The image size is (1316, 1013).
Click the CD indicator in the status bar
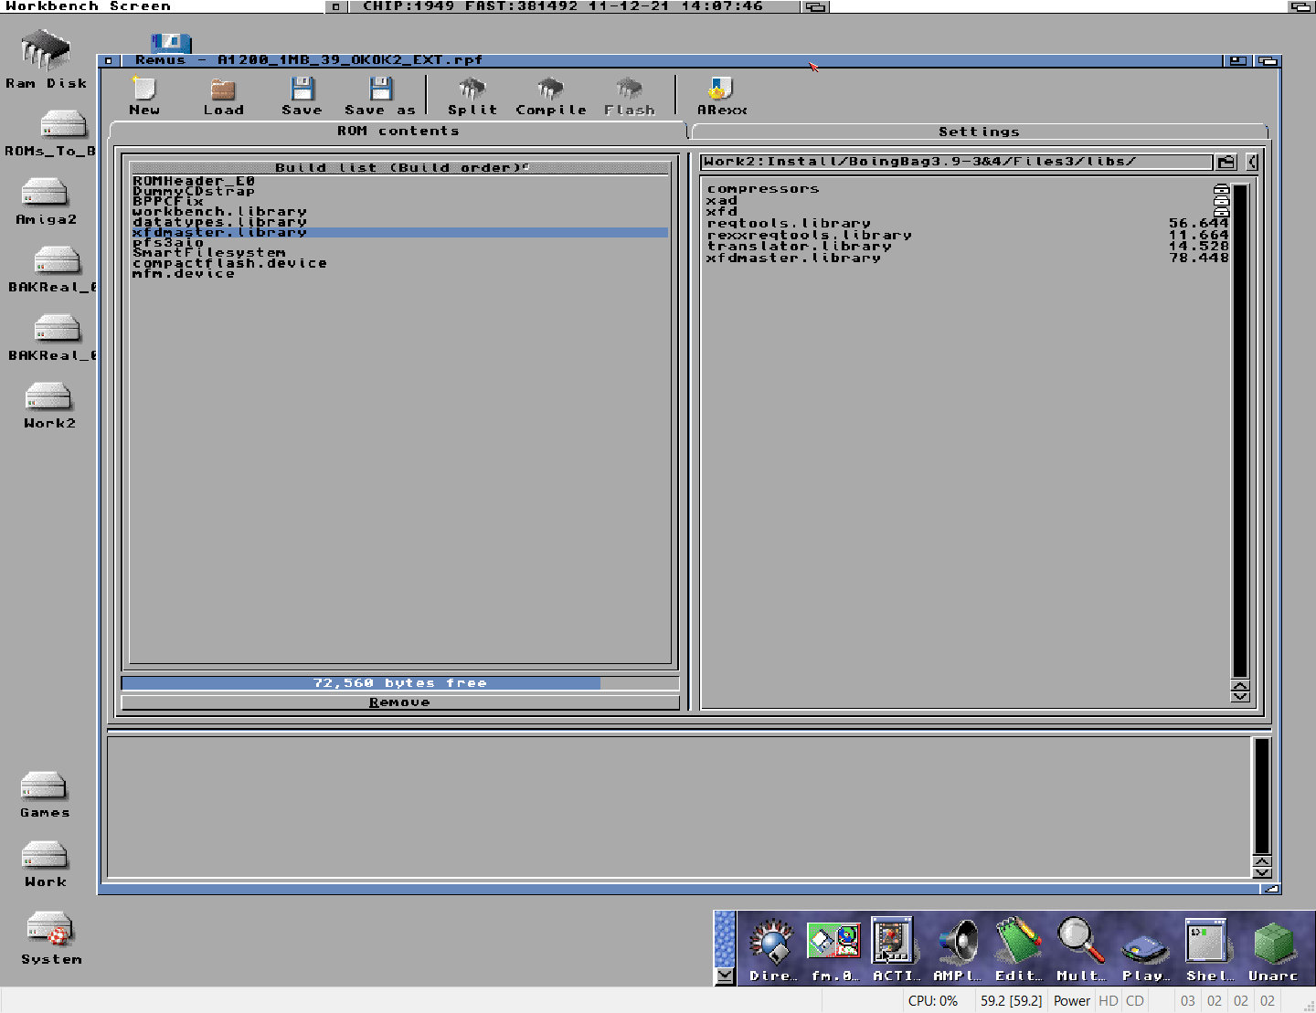click(x=1135, y=1001)
